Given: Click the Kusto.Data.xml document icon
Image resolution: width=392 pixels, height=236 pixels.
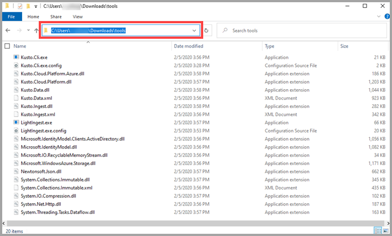Looking at the screenshot, I should point(16,98).
